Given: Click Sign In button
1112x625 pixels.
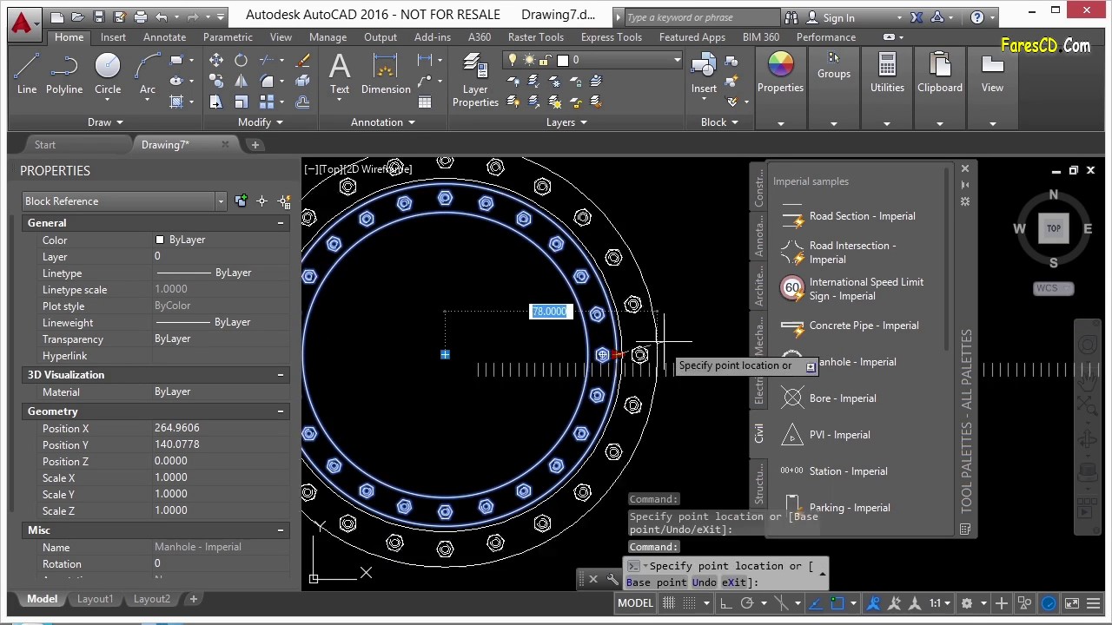Looking at the screenshot, I should pos(831,17).
